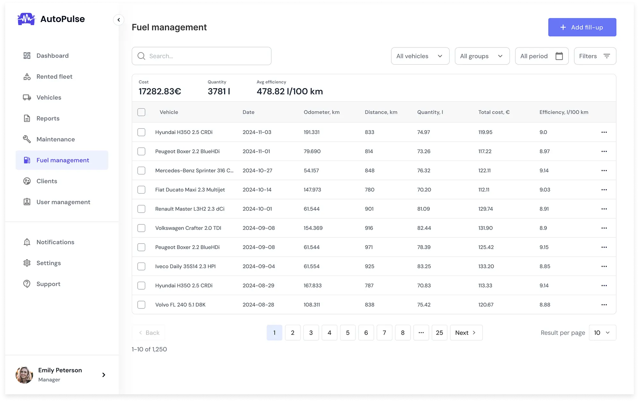
Task: Select the Hyundai H350 2.5 CRDi row checkbox
Action: (141, 132)
